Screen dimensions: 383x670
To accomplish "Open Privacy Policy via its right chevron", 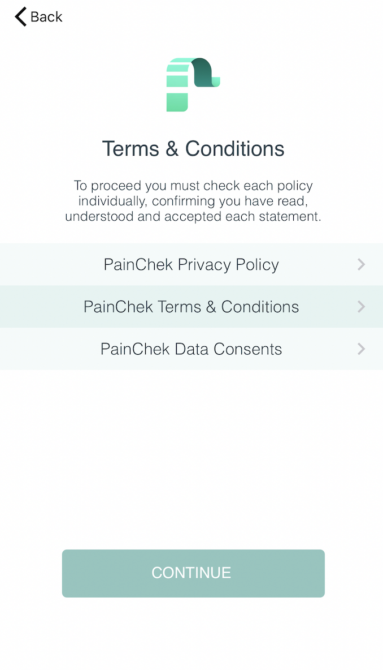I will 361,264.
